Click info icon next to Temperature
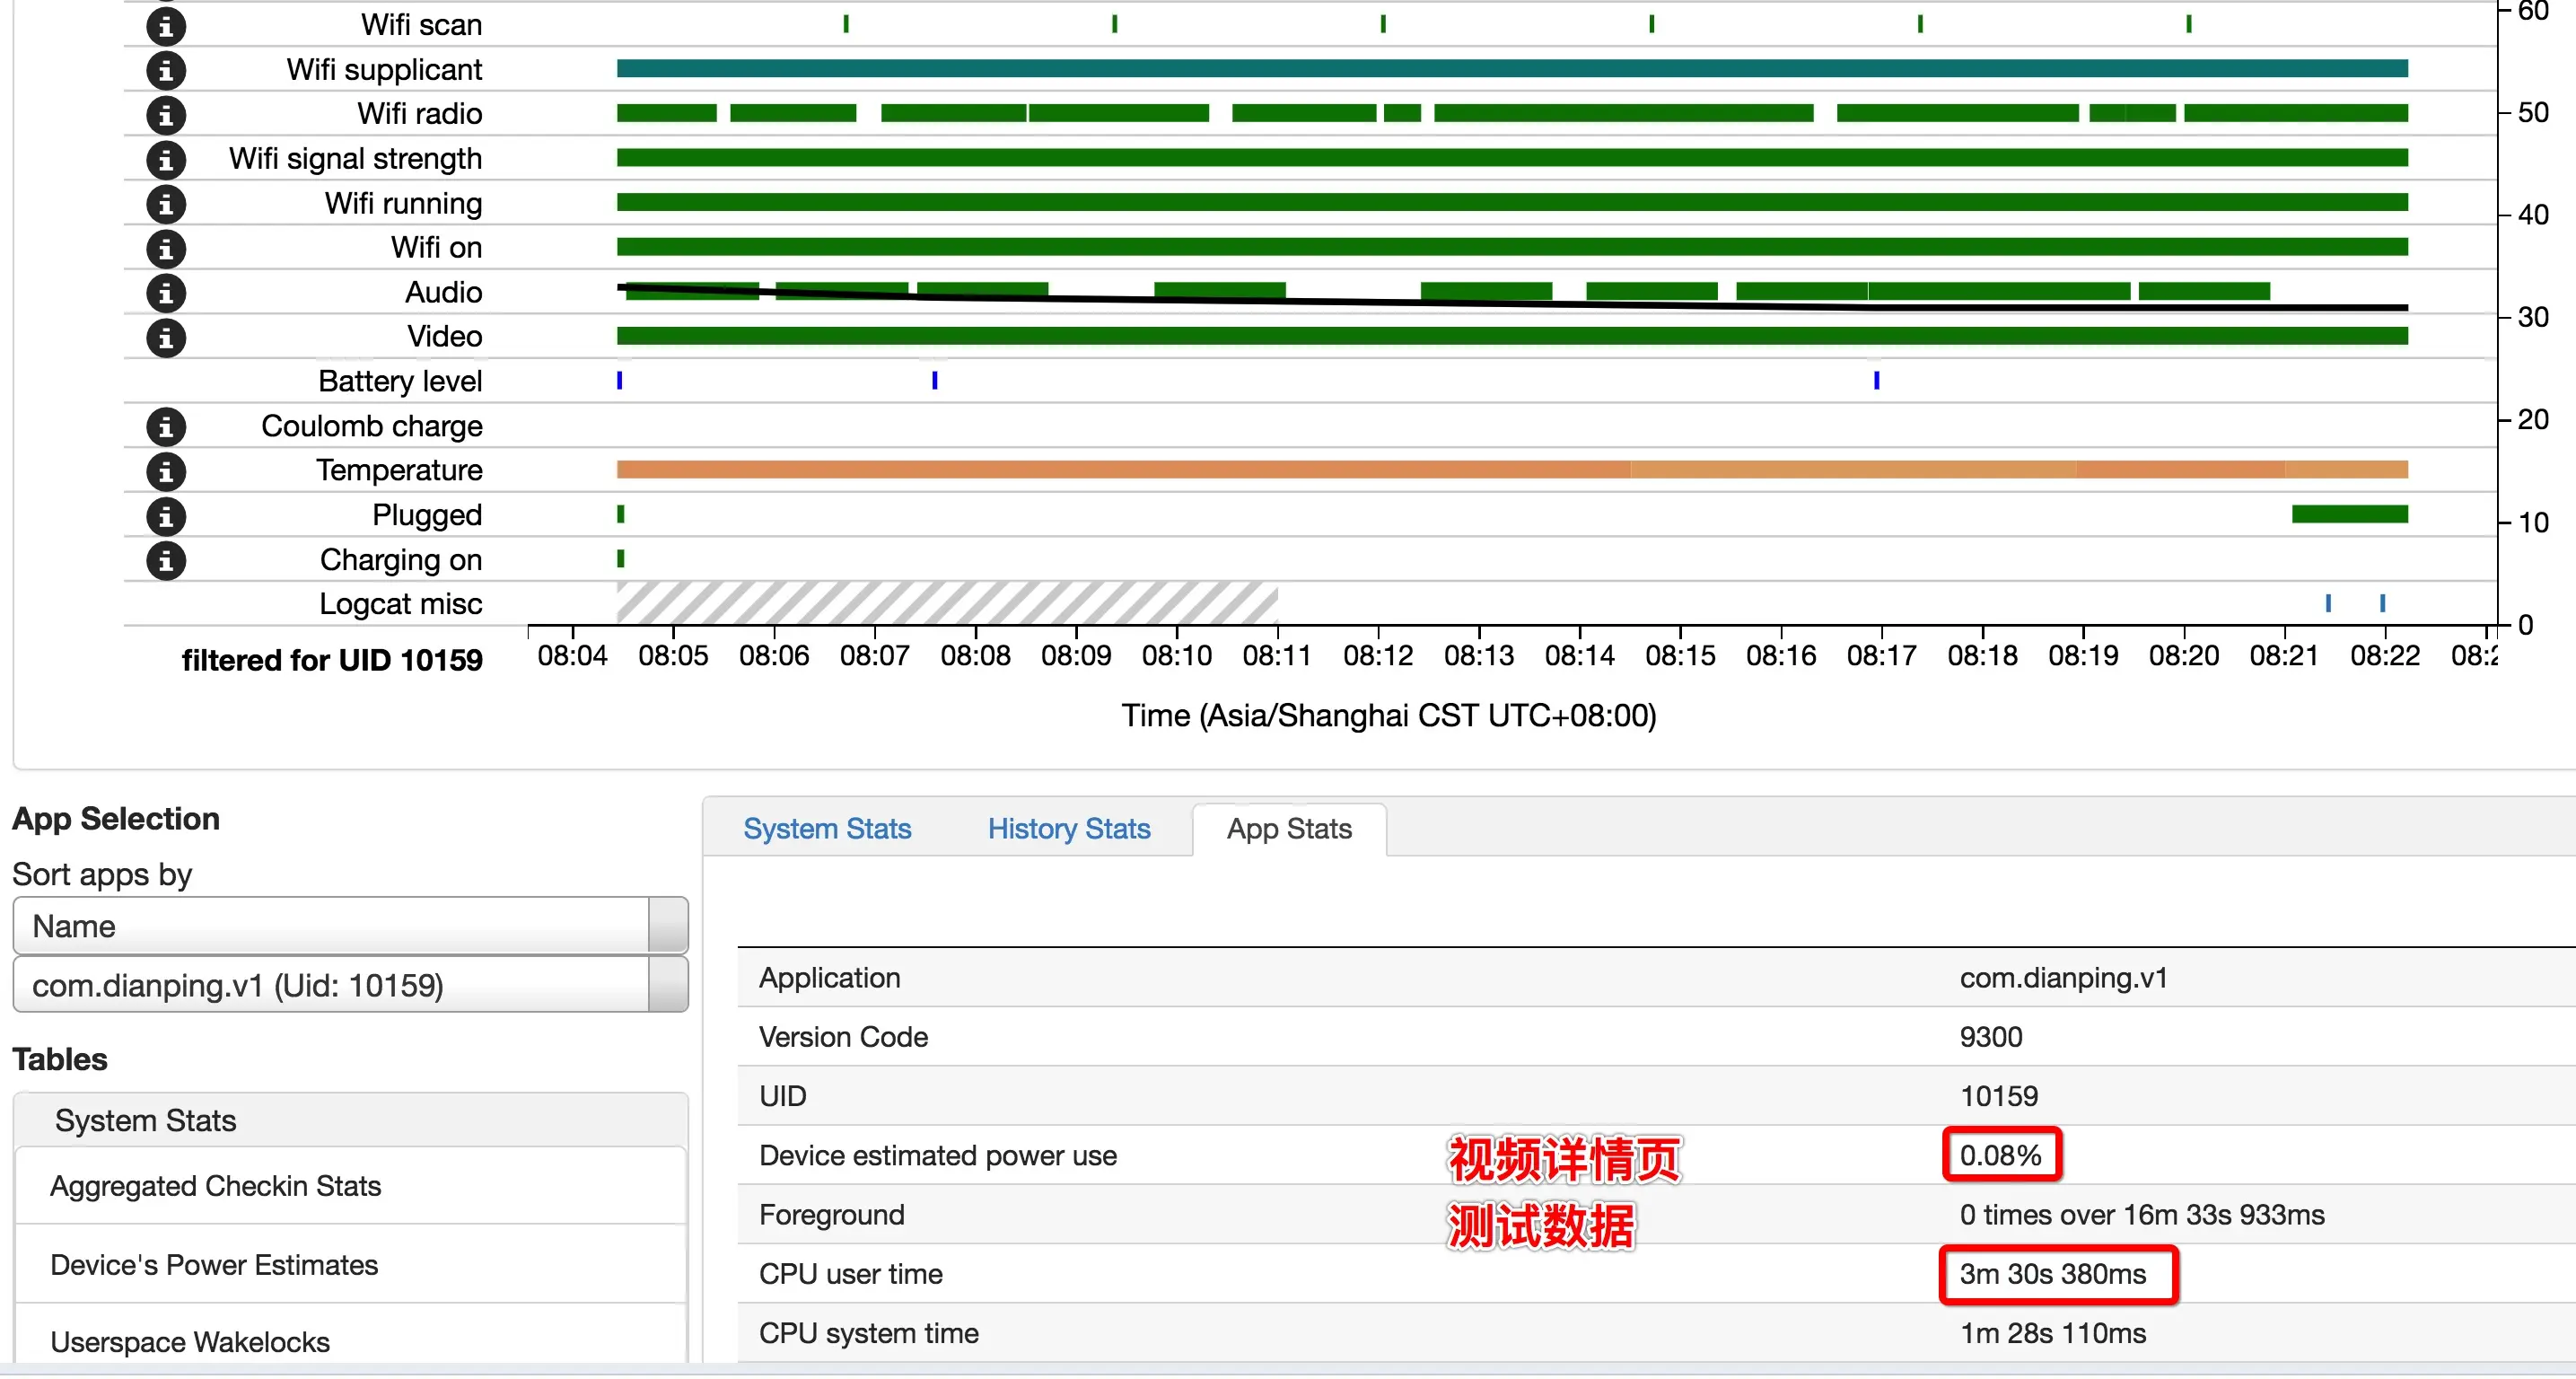This screenshot has height=1379, width=2576. [166, 471]
